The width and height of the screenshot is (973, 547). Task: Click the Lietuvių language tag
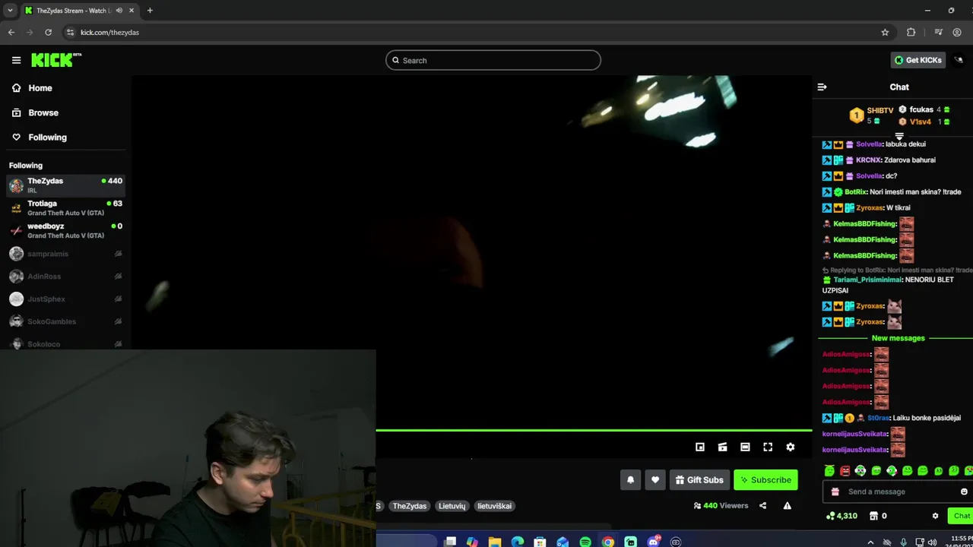(x=452, y=506)
